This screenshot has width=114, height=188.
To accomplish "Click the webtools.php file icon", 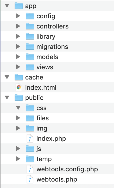I will (30, 179).
